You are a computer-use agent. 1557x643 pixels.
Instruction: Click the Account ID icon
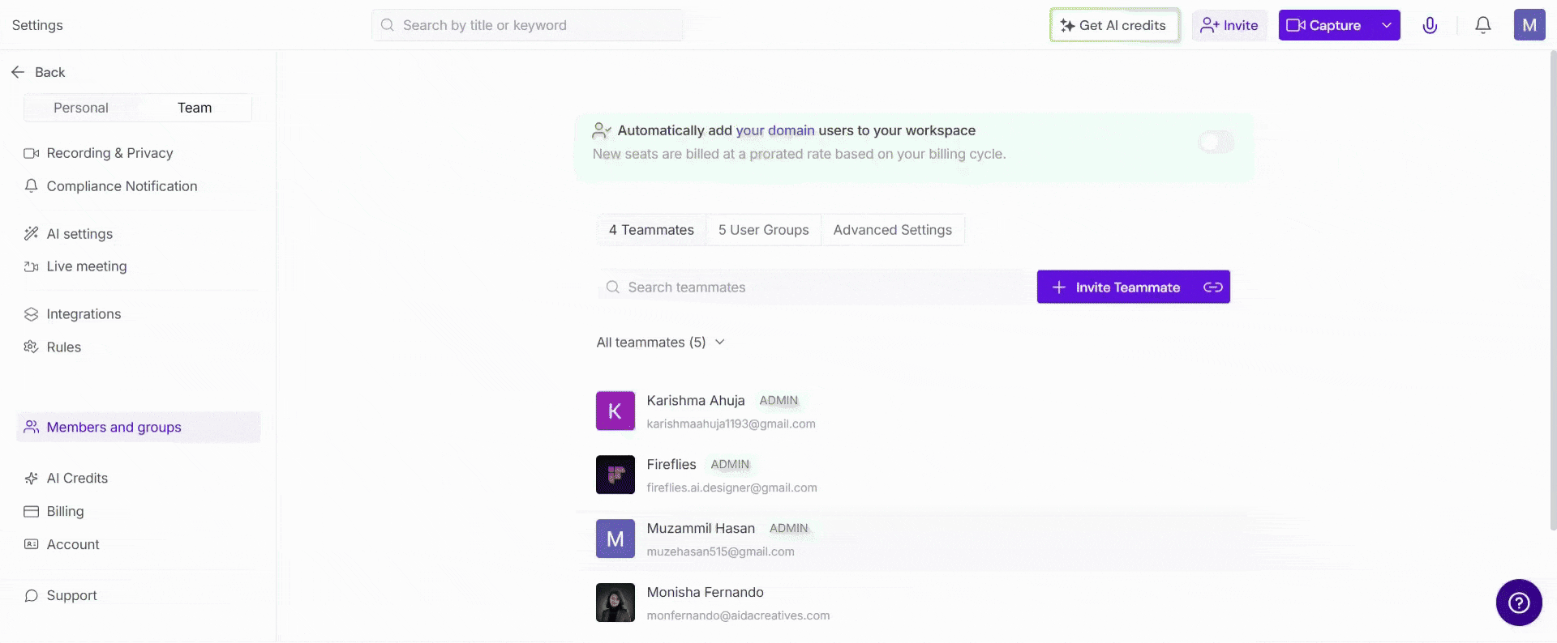32,544
